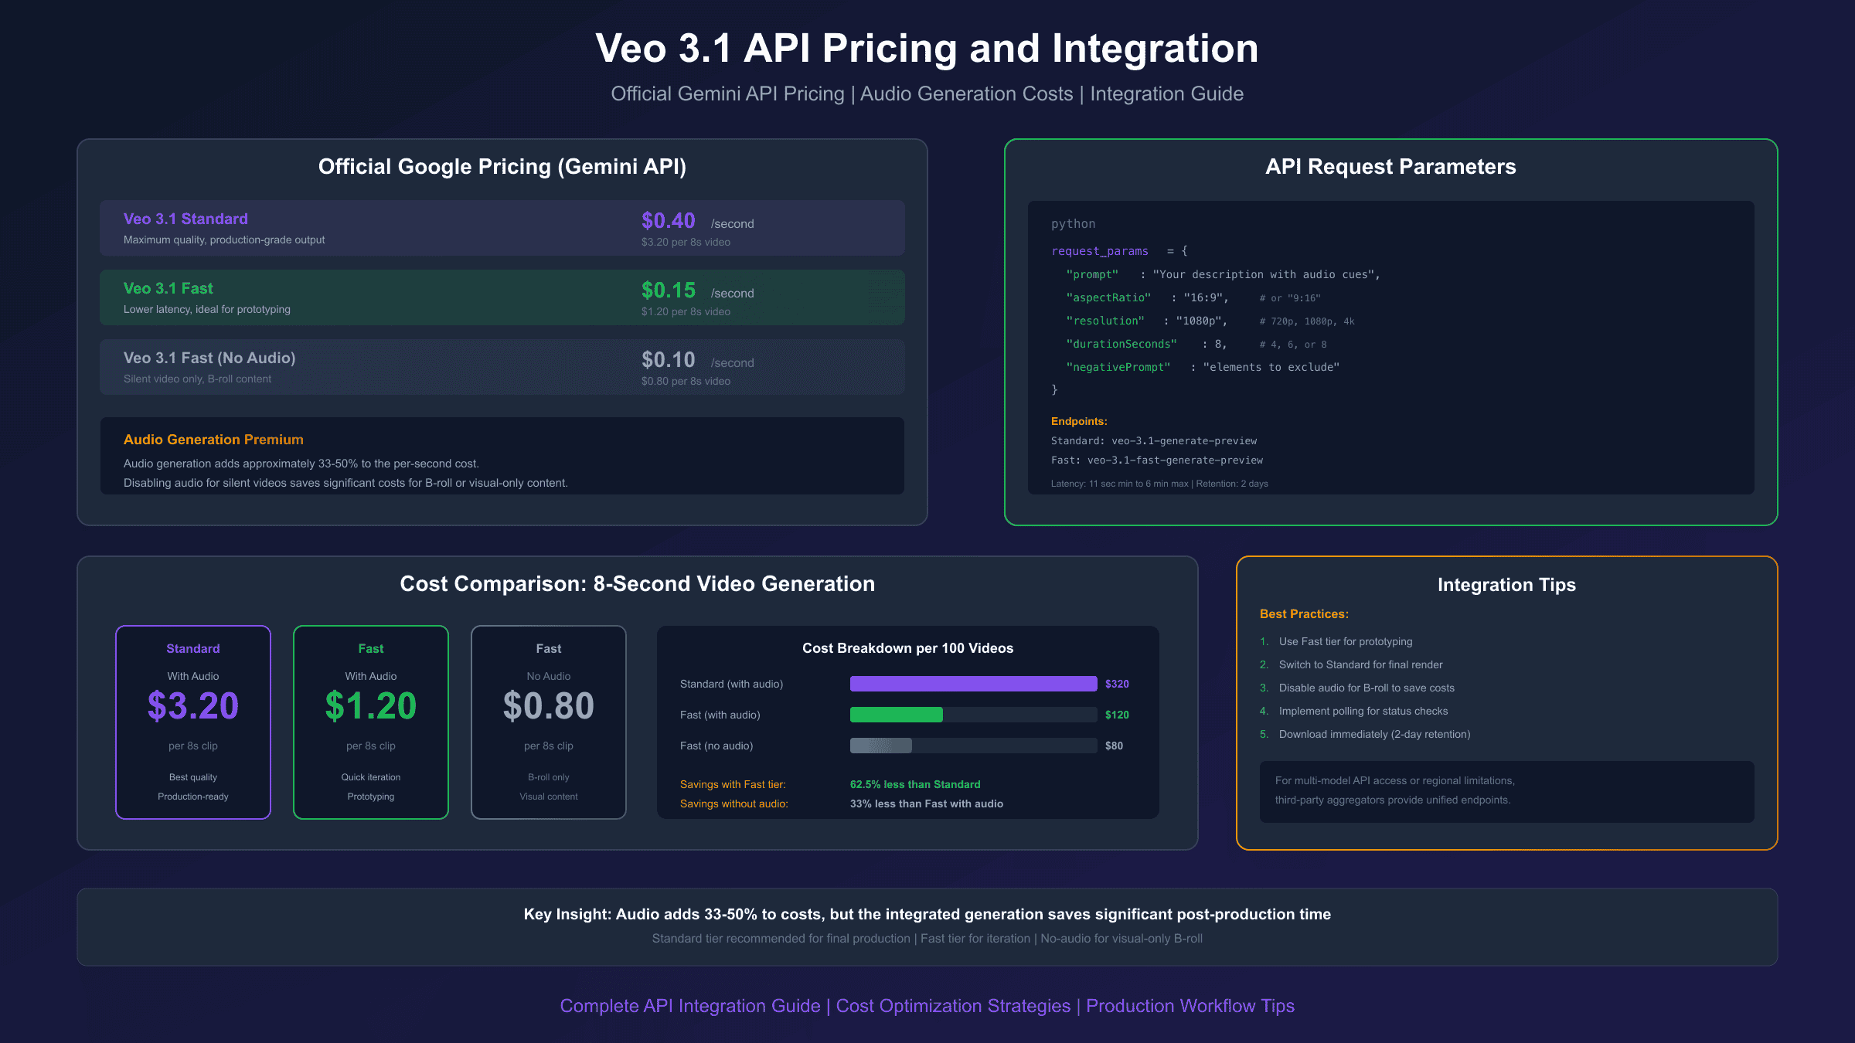Image resolution: width=1855 pixels, height=1043 pixels.
Task: Click the Best Practices heading
Action: click(x=1304, y=614)
